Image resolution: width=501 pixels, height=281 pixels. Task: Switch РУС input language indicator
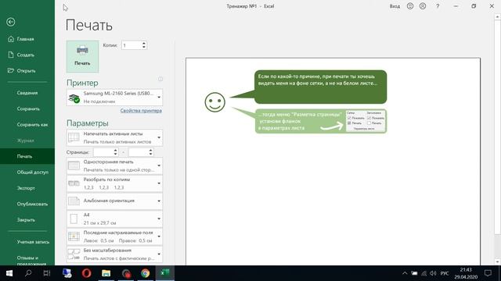tap(445, 273)
